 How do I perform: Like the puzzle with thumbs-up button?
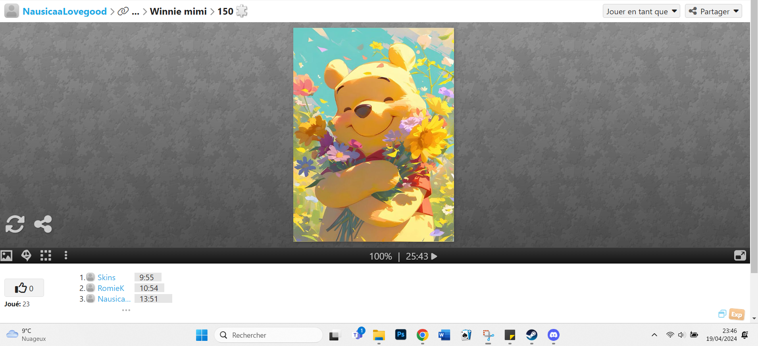coord(24,288)
